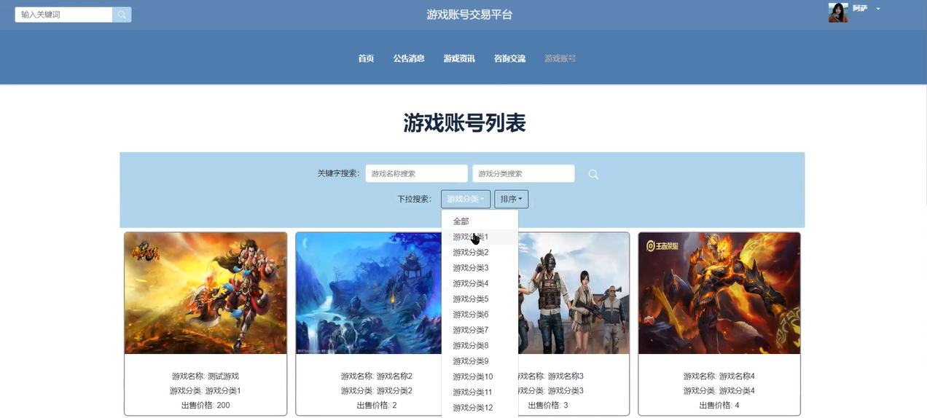
Task: Expand the user account dropdown arrow
Action: 878,9
